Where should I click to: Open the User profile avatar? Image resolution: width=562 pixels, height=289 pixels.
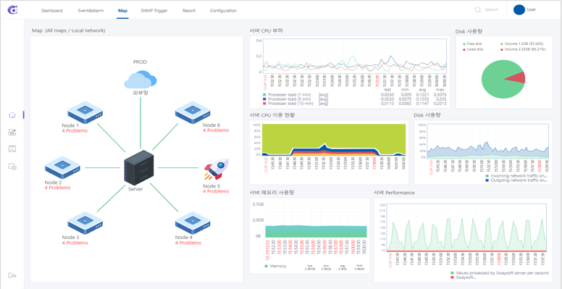(x=519, y=9)
